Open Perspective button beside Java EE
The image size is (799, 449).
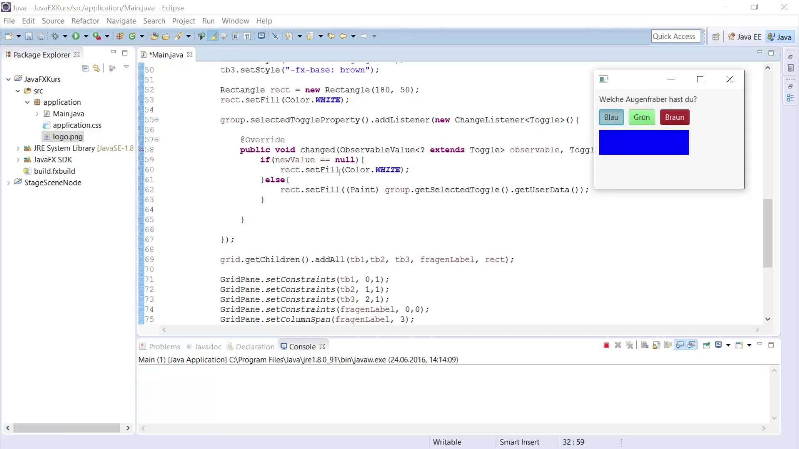[716, 37]
